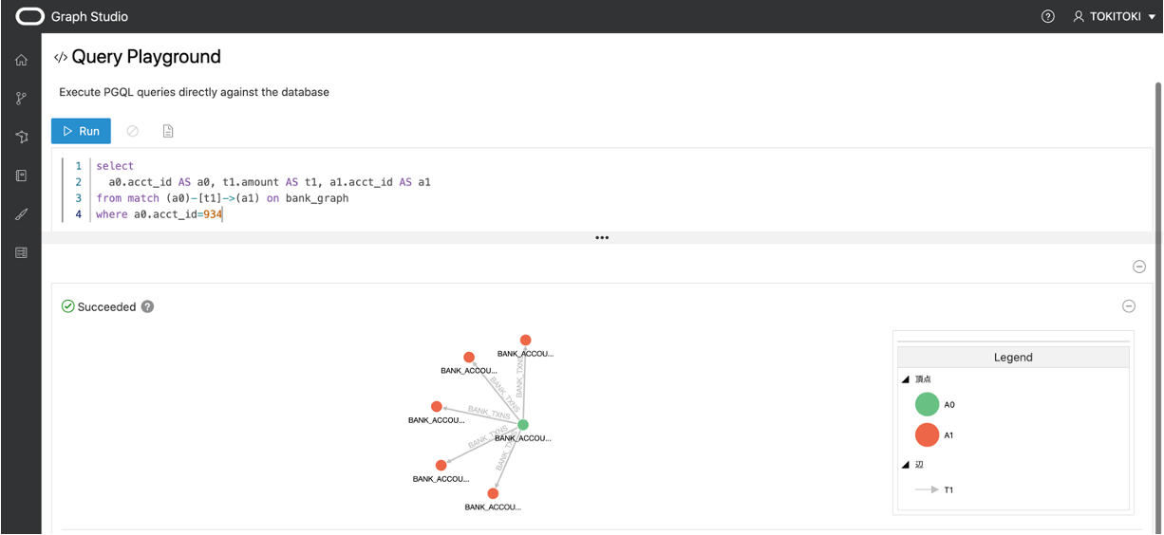Open the Notebooks icon in the sidebar
The width and height of the screenshot is (1164, 535).
coord(21,175)
